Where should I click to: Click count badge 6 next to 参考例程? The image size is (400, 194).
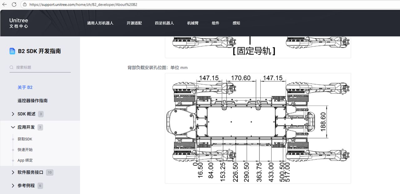coord(40,186)
